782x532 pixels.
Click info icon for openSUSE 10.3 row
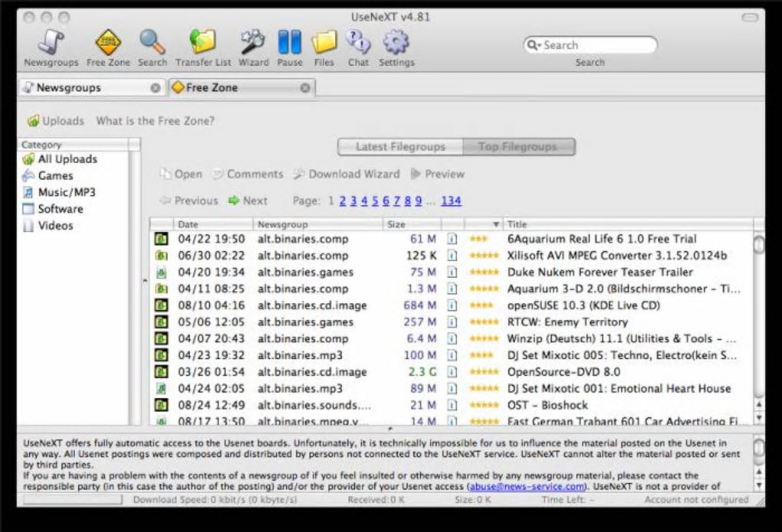(452, 305)
